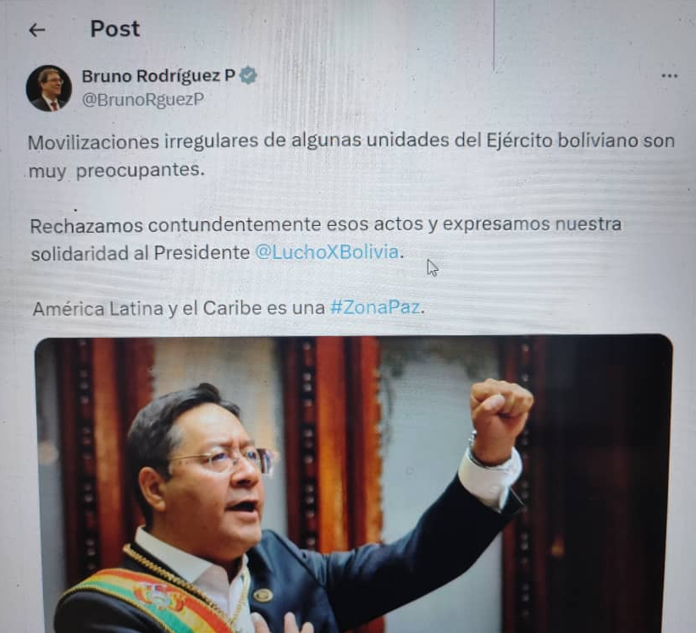Click the blue verified badge icon
Image resolution: width=696 pixels, height=633 pixels.
(248, 75)
